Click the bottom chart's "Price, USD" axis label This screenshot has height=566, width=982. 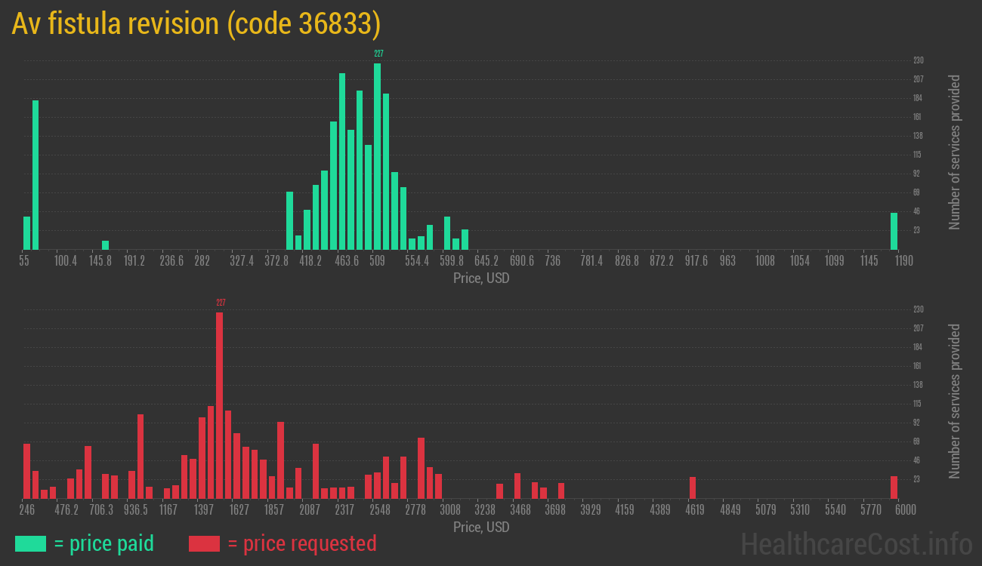coord(481,527)
